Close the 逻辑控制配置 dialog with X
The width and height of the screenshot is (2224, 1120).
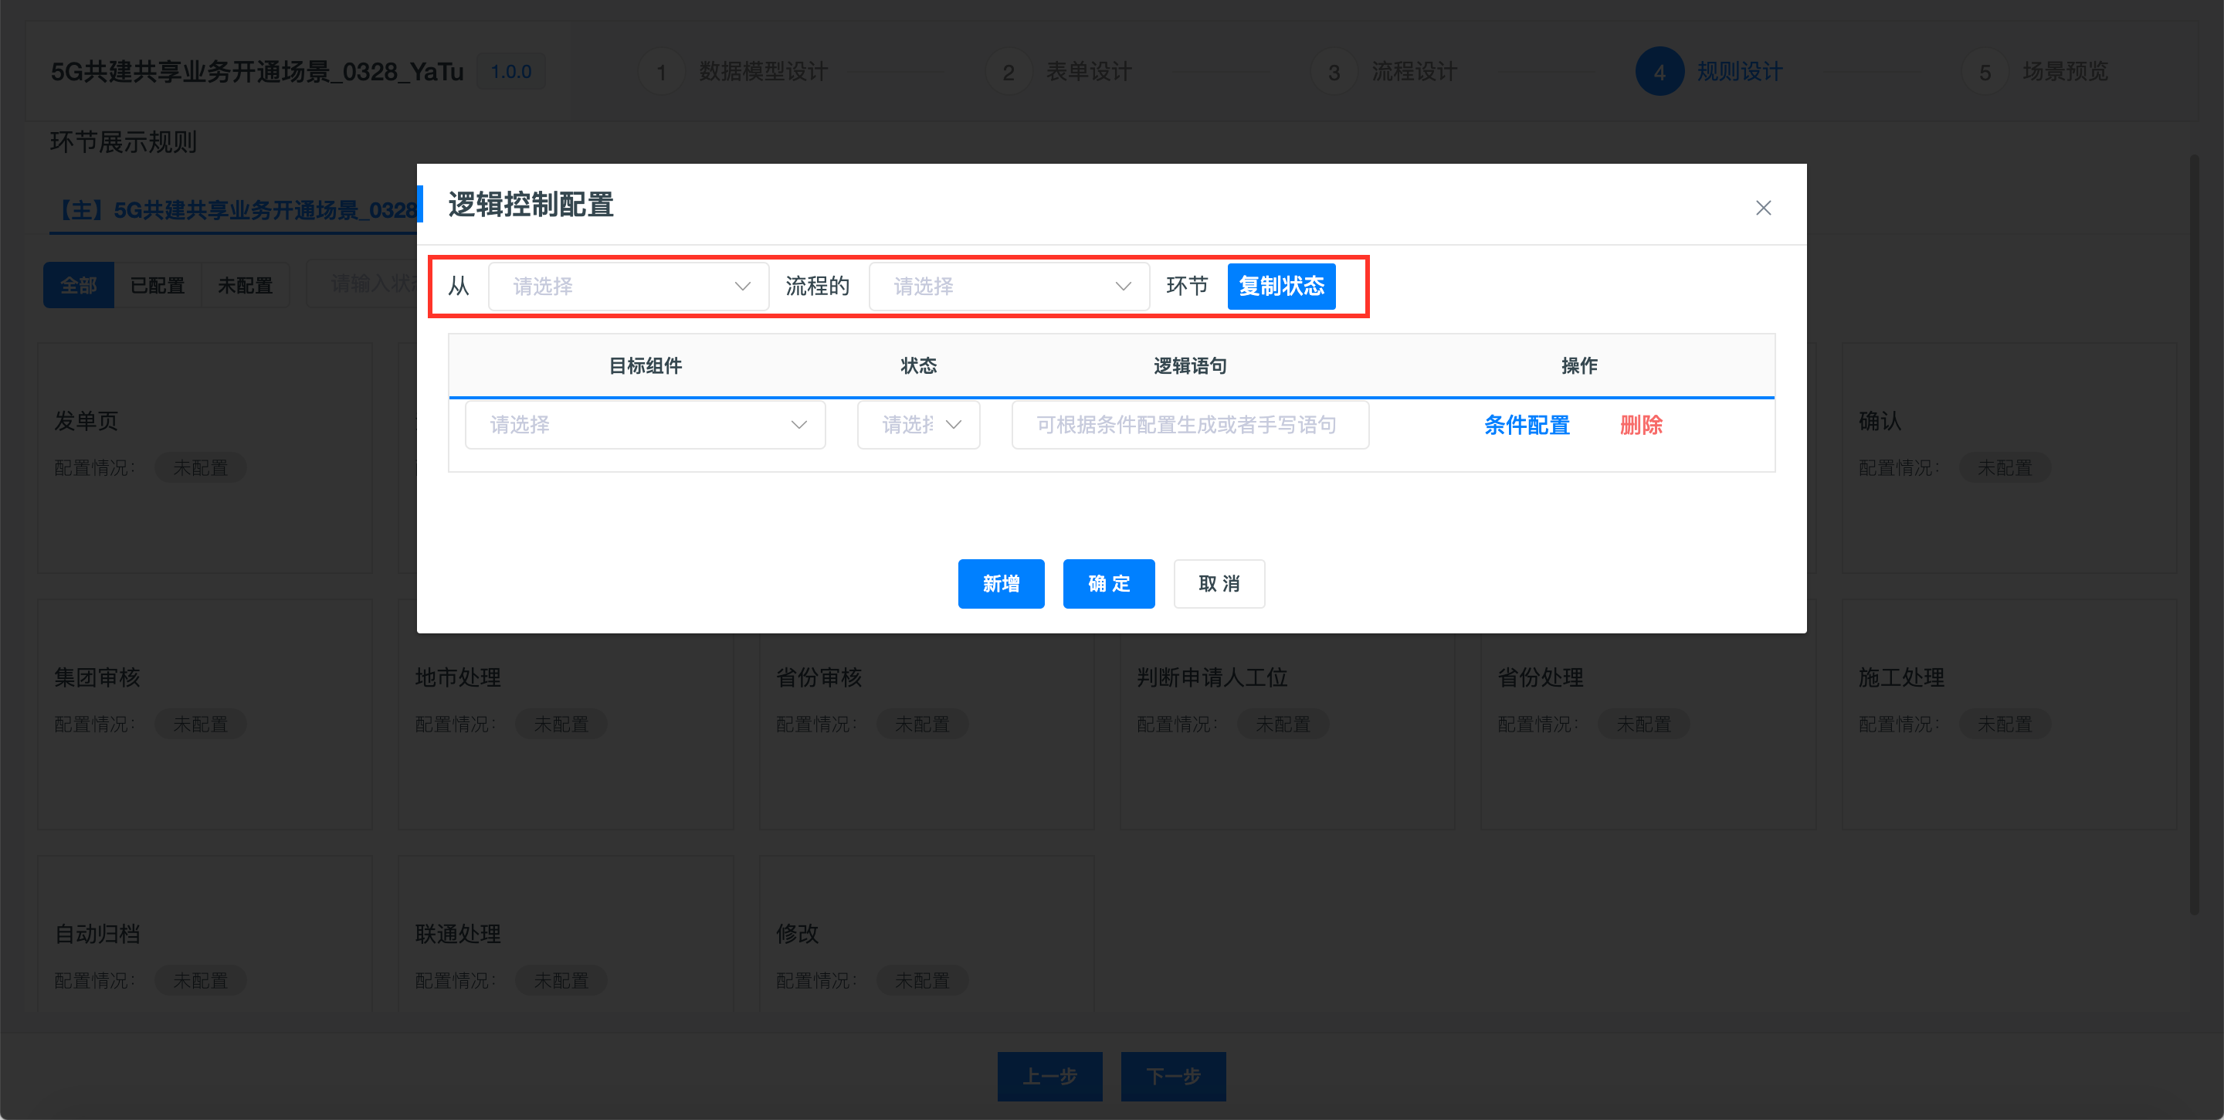pyautogui.click(x=1763, y=208)
